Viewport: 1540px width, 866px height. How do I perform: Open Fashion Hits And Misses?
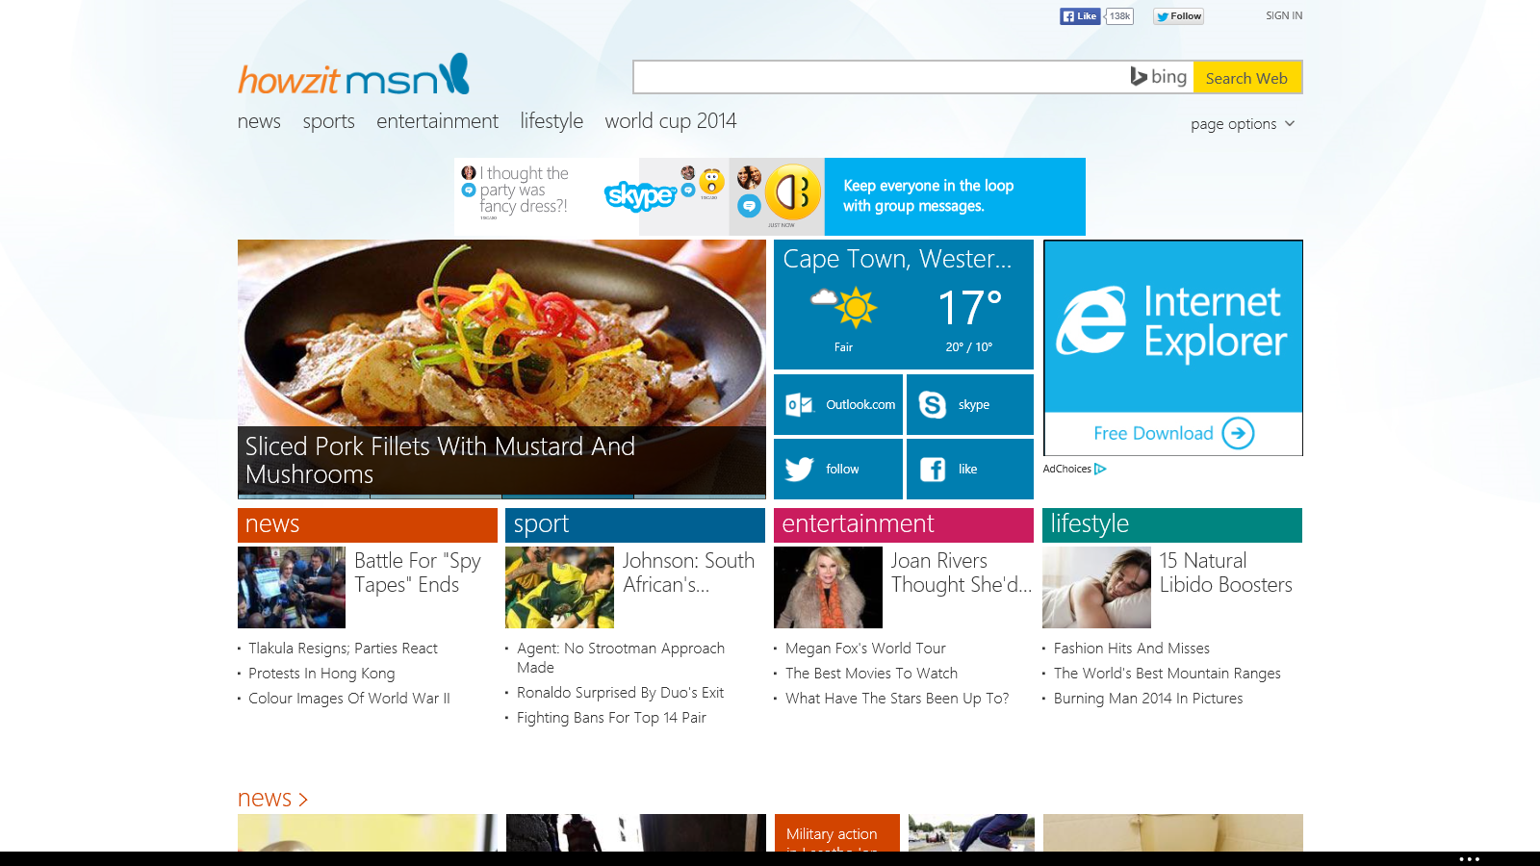1132,649
